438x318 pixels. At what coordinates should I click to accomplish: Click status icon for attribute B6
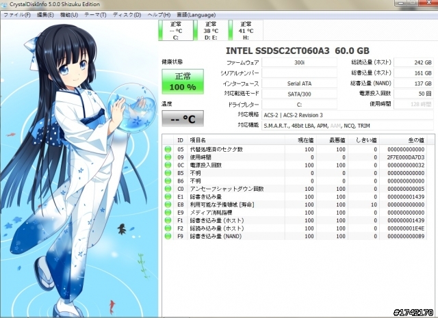pos(168,181)
